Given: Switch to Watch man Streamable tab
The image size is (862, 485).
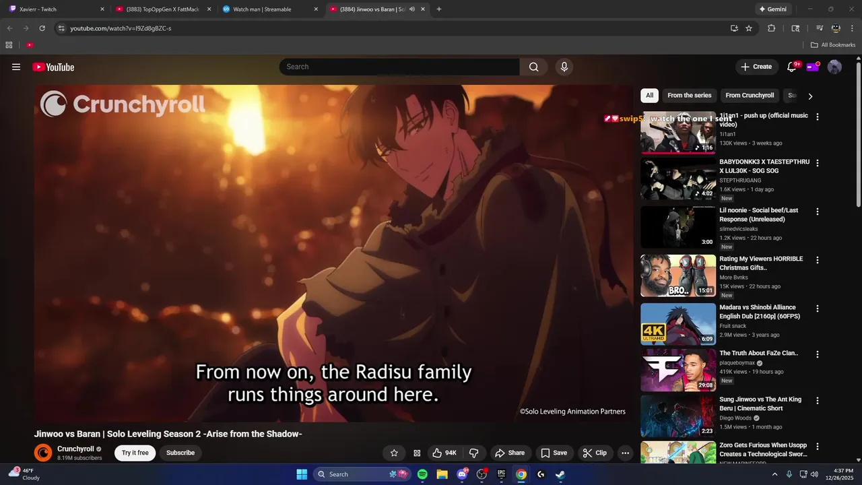Looking at the screenshot, I should pyautogui.click(x=269, y=9).
